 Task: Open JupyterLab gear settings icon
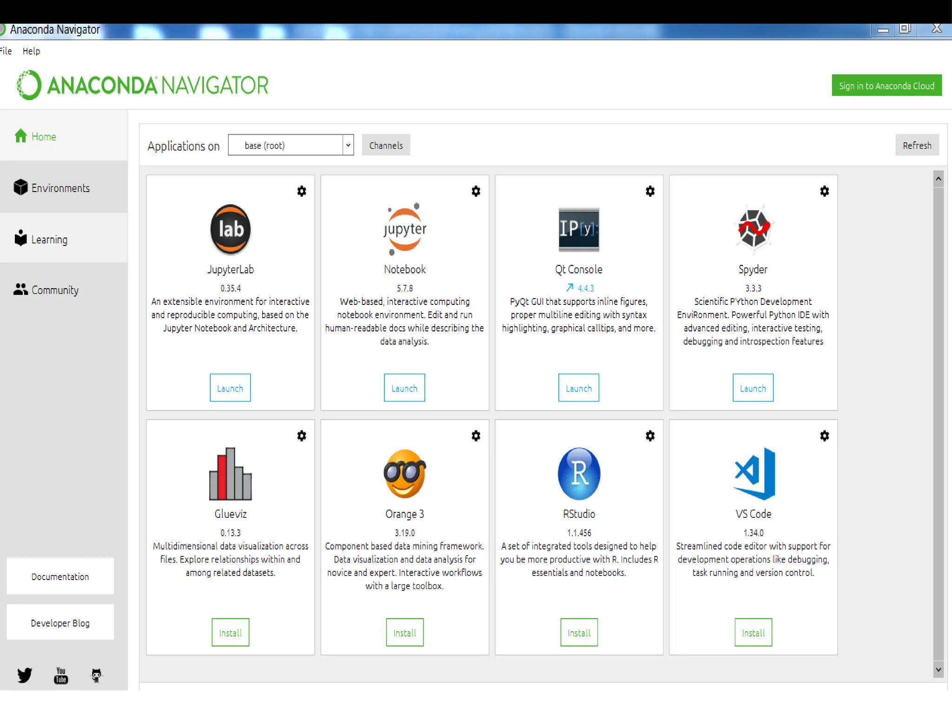(302, 191)
